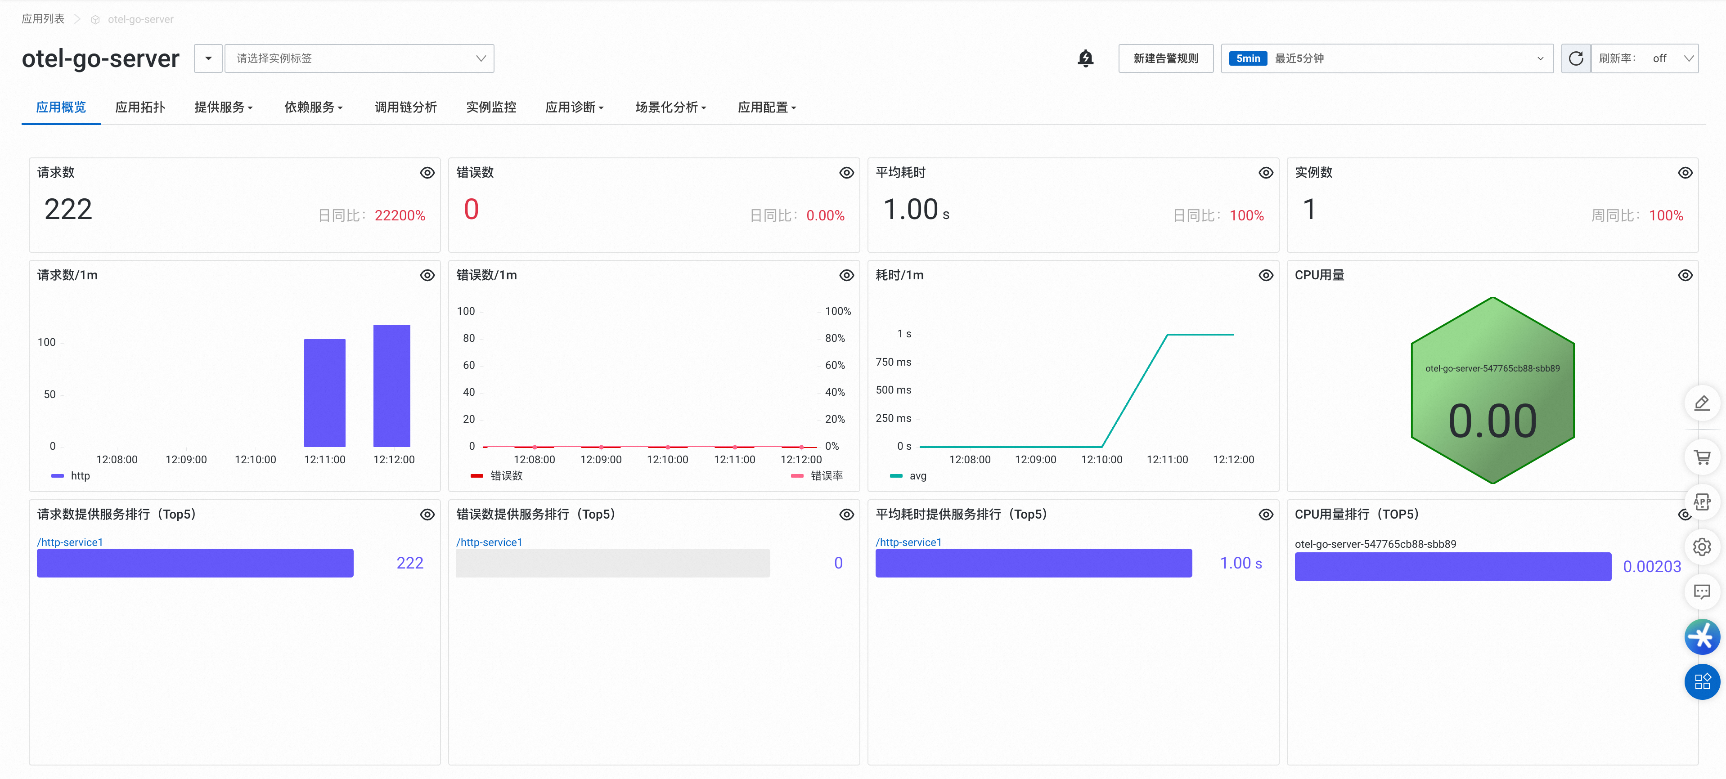The height and width of the screenshot is (779, 1726).
Task: Click the refresh circular arrow icon
Action: 1576,58
